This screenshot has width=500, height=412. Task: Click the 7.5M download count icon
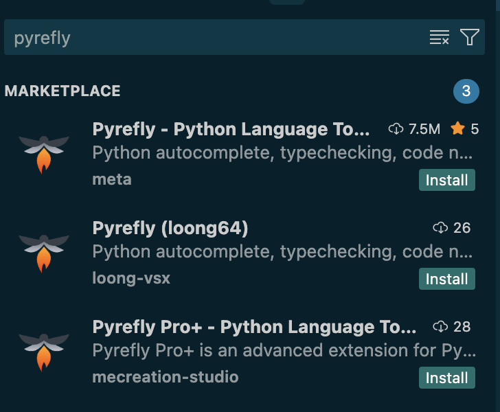pos(396,129)
